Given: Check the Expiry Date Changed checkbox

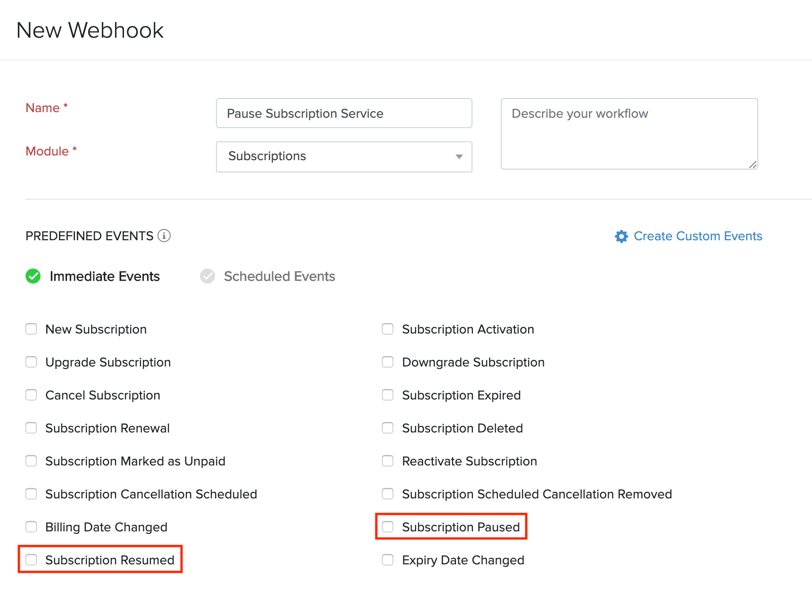Looking at the screenshot, I should click(x=388, y=560).
